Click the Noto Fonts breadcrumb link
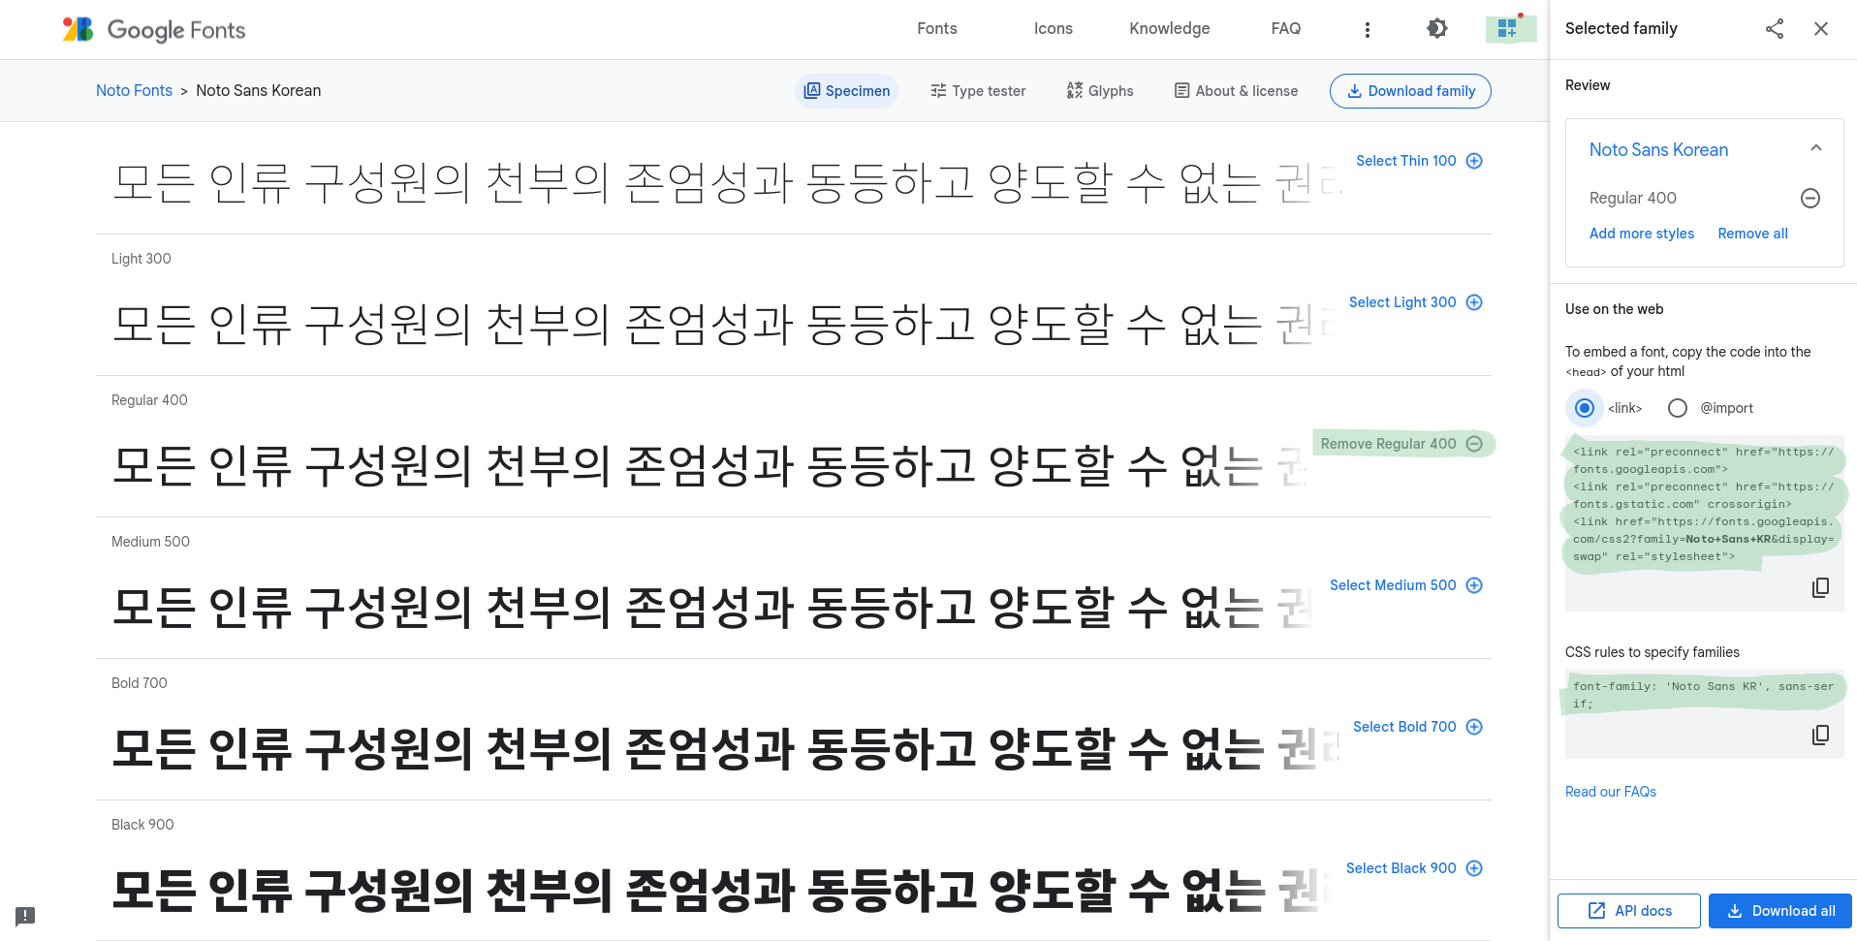1857x941 pixels. pyautogui.click(x=134, y=90)
